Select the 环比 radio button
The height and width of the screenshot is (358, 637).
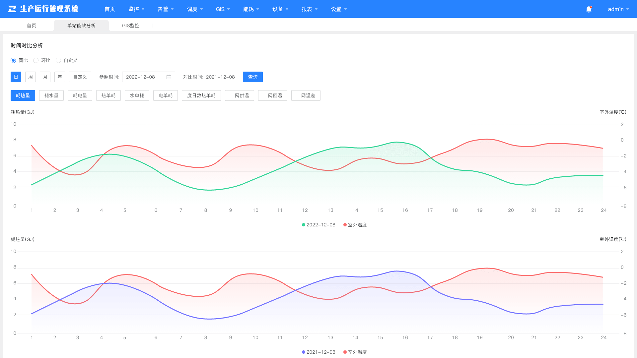36,60
